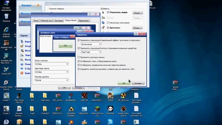Select the Create desktop shortcut icon

[6, 97]
